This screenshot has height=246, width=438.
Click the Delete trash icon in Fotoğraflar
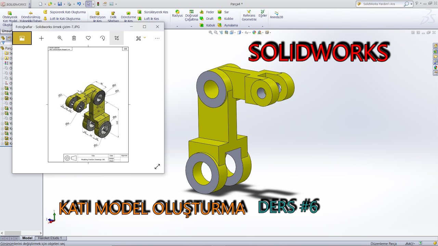(x=74, y=38)
